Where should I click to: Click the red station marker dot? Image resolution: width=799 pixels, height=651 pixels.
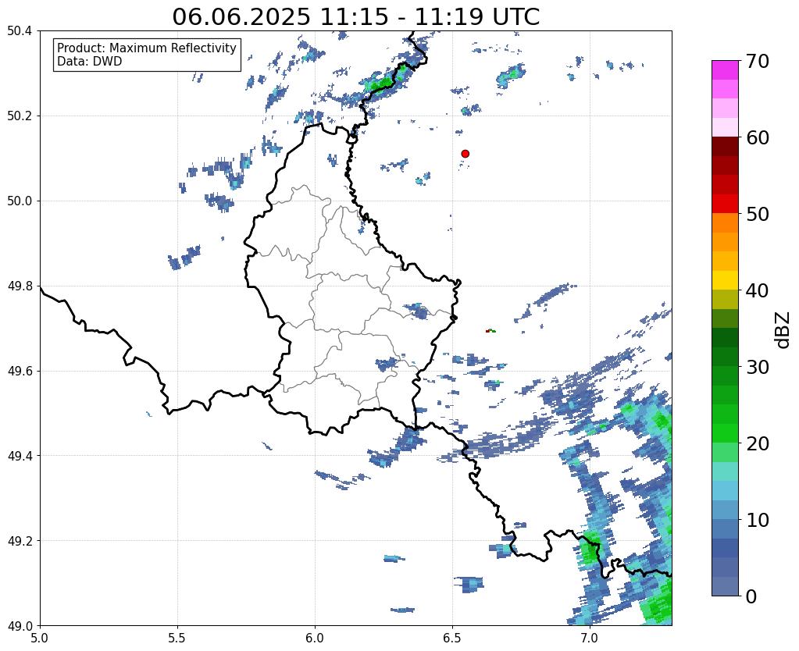[x=465, y=154]
